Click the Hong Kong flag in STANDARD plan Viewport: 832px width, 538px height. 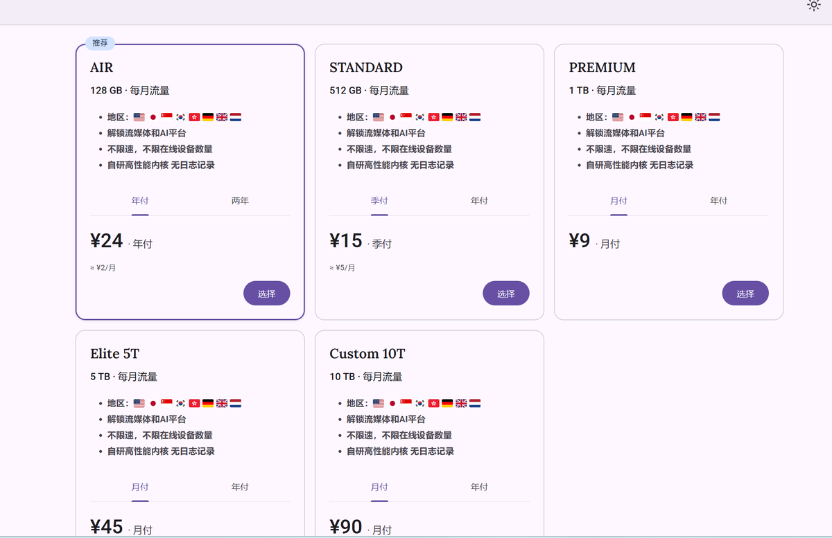(x=433, y=117)
